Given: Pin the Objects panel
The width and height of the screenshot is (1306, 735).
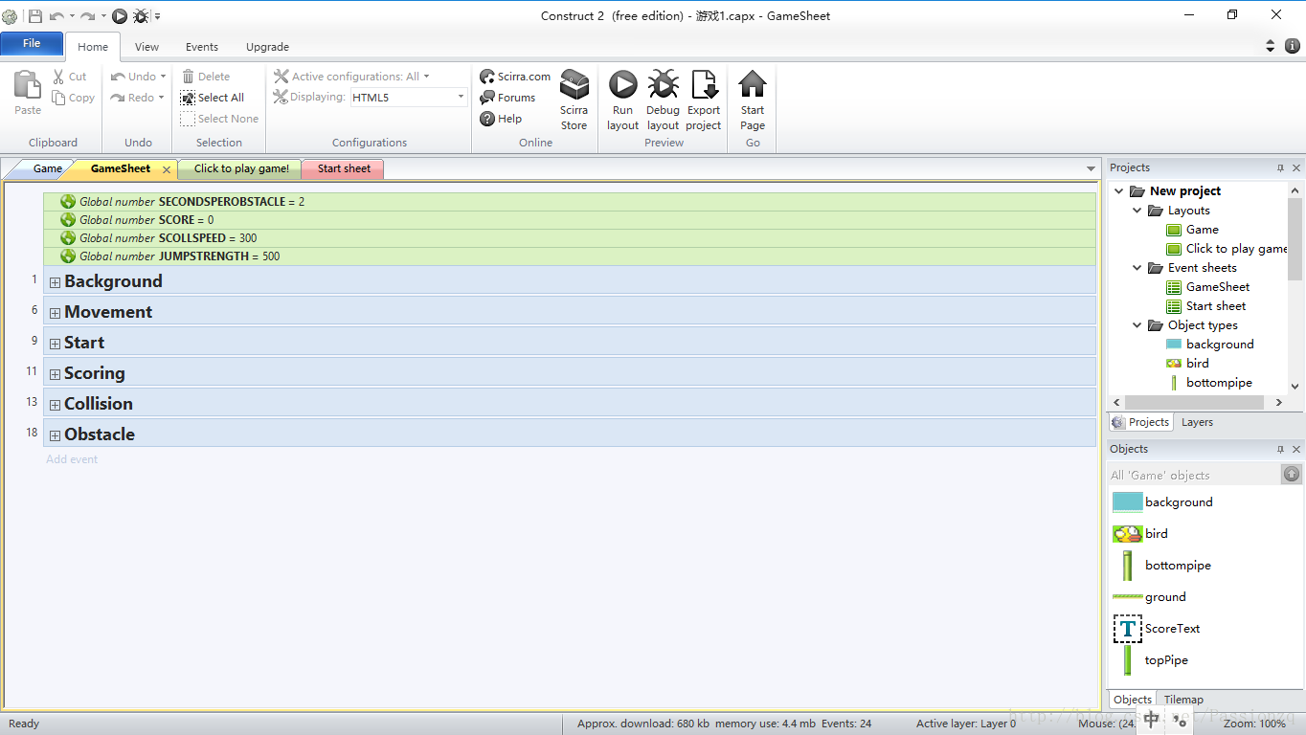Looking at the screenshot, I should [1280, 449].
